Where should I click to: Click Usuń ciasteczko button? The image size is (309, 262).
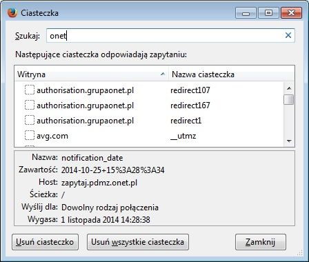45,242
